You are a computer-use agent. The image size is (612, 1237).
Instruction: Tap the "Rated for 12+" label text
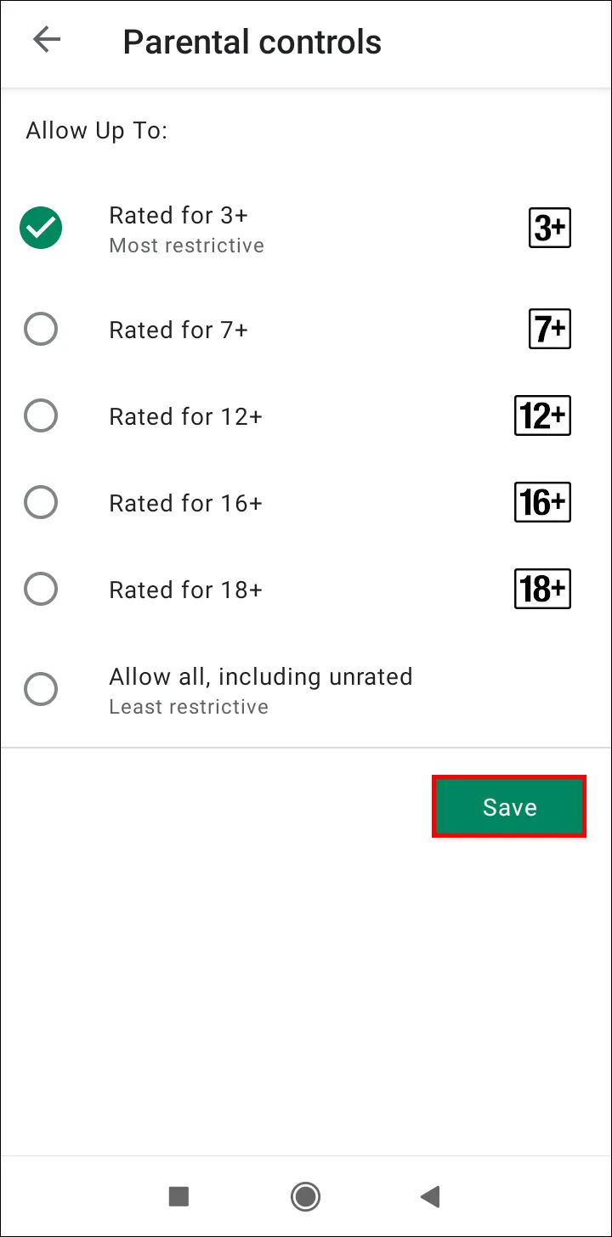click(x=185, y=416)
